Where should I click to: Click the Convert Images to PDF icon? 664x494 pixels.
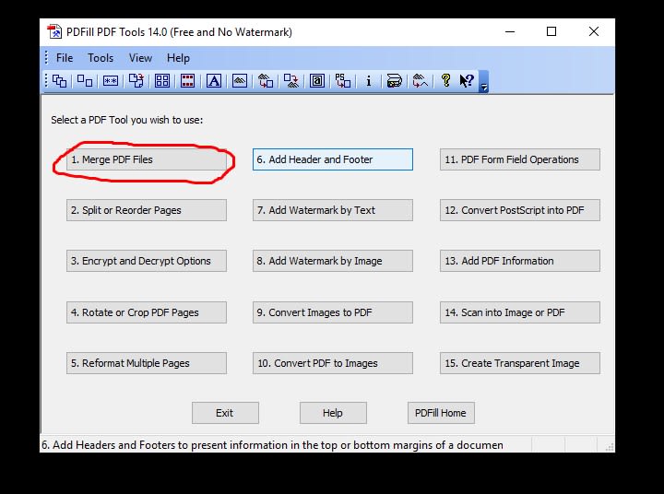click(x=266, y=81)
